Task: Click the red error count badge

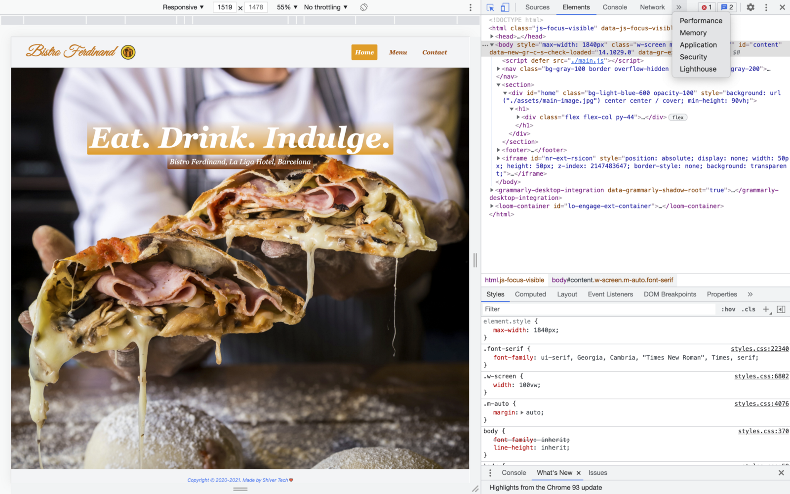Action: coord(707,7)
